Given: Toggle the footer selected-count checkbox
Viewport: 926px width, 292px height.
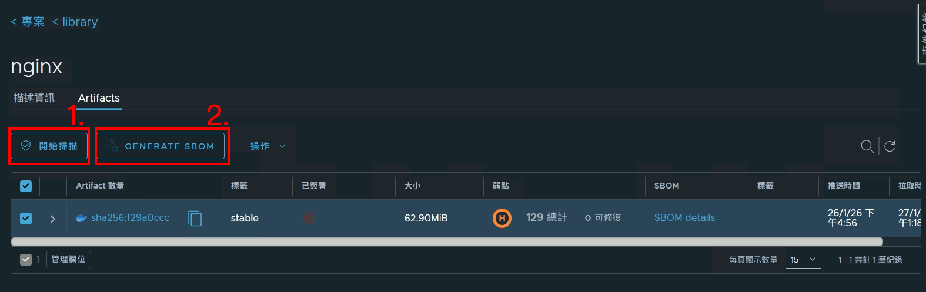Looking at the screenshot, I should click(x=26, y=259).
